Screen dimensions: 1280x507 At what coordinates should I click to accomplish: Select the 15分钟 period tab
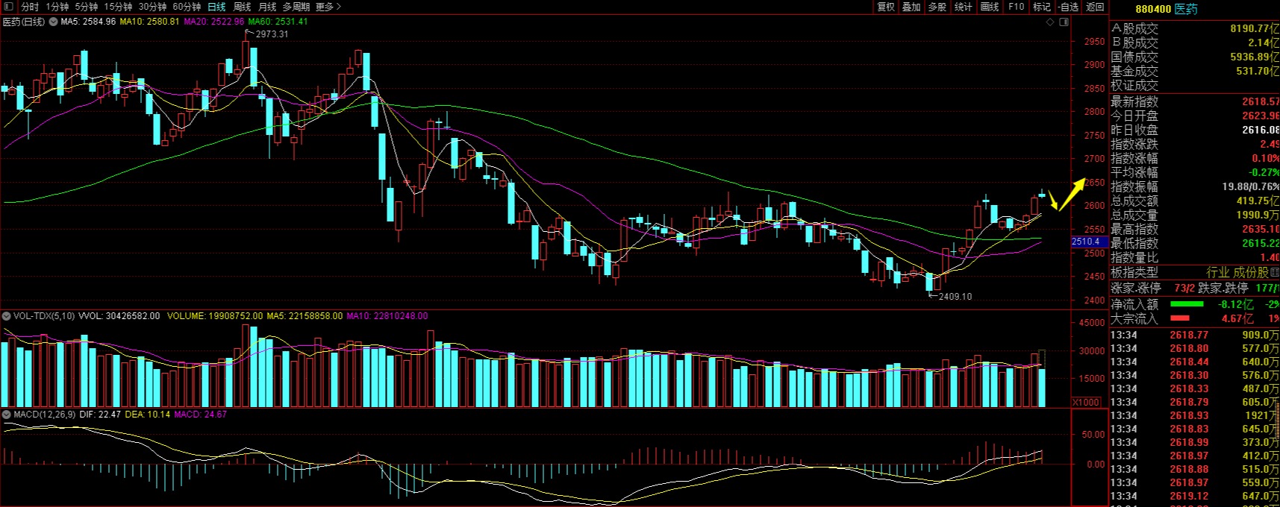click(x=118, y=7)
